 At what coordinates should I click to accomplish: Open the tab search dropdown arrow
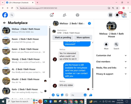[x=3, y=3]
